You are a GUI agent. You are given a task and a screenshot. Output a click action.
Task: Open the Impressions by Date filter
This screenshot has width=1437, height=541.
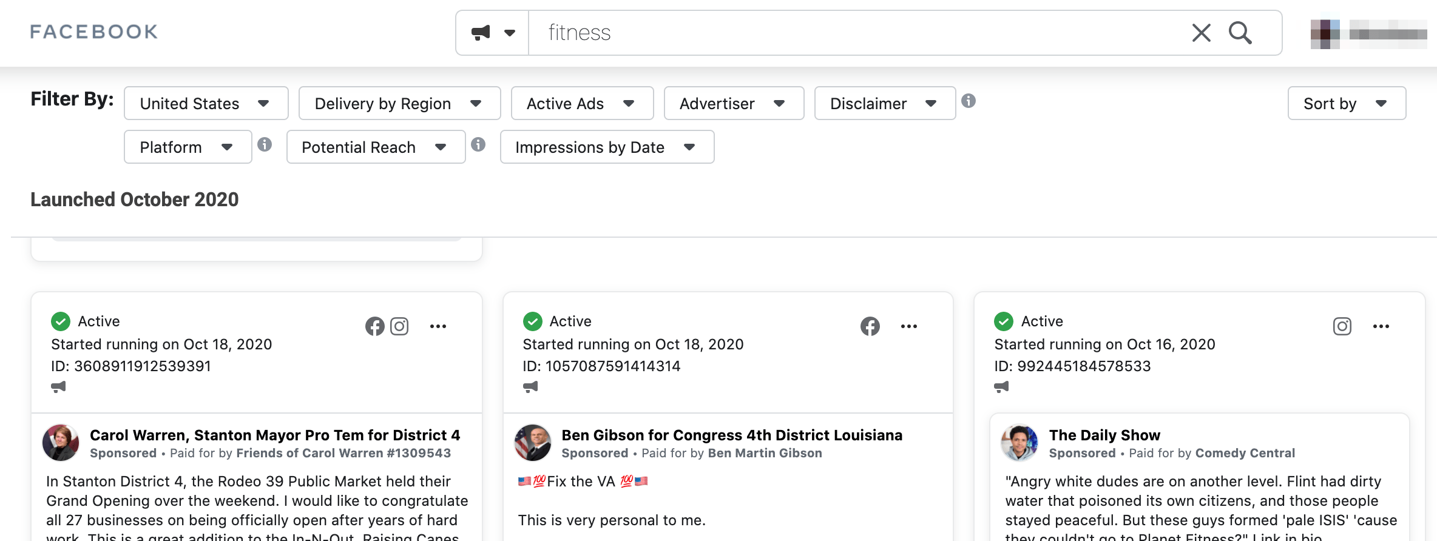tap(606, 147)
